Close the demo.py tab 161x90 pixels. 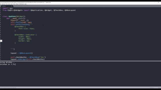[12, 6]
